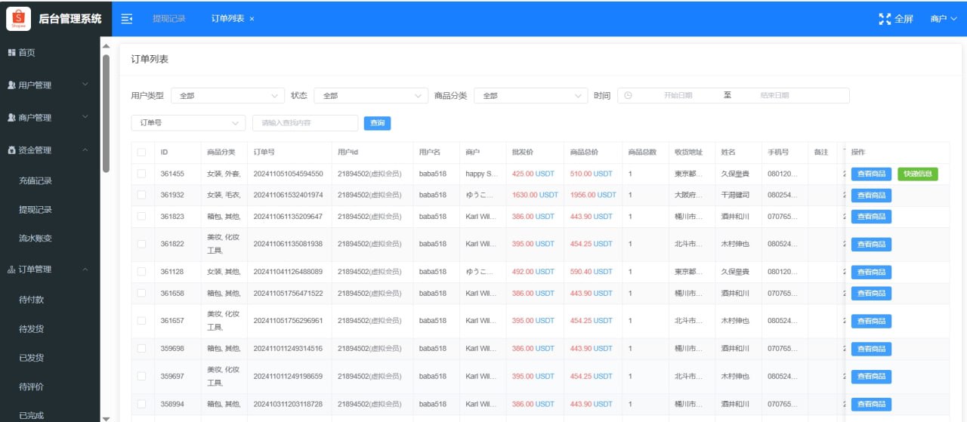Toggle the sidebar collapse hamburger icon
Viewport: 967px width, 422px height.
click(127, 19)
